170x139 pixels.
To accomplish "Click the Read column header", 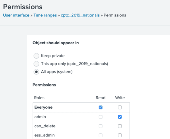I will [101, 98].
